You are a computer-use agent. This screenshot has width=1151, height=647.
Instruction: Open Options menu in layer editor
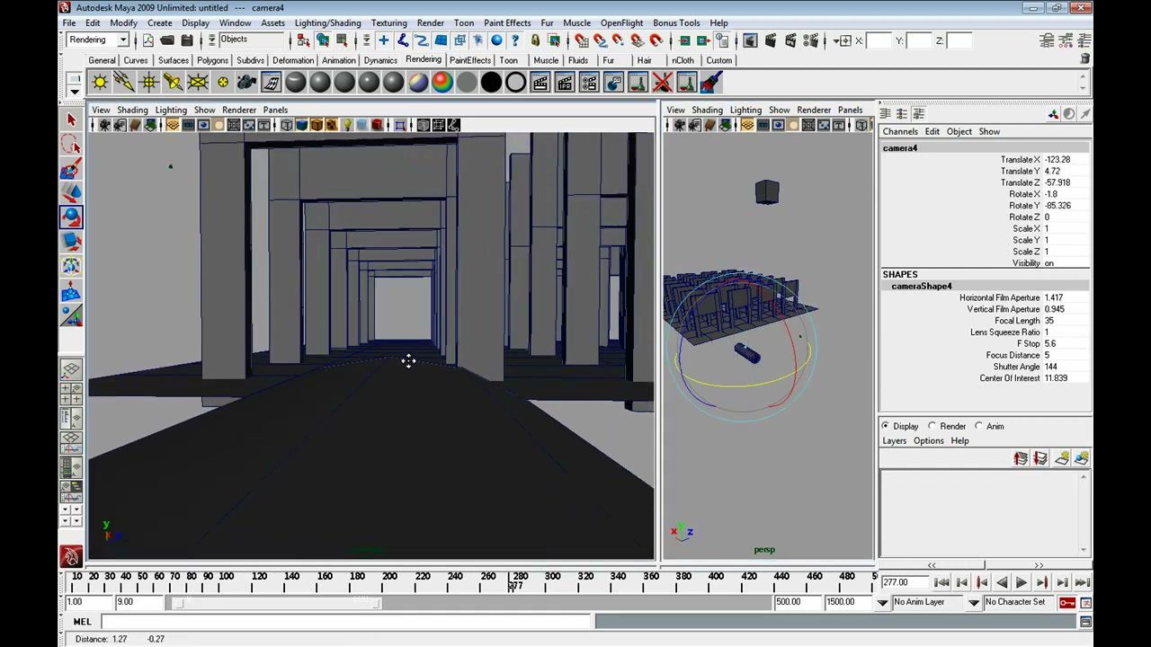929,441
